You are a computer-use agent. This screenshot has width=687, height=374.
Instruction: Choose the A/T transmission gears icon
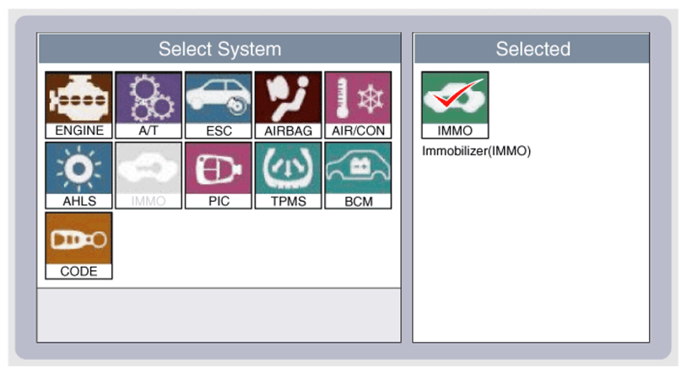coord(149,105)
